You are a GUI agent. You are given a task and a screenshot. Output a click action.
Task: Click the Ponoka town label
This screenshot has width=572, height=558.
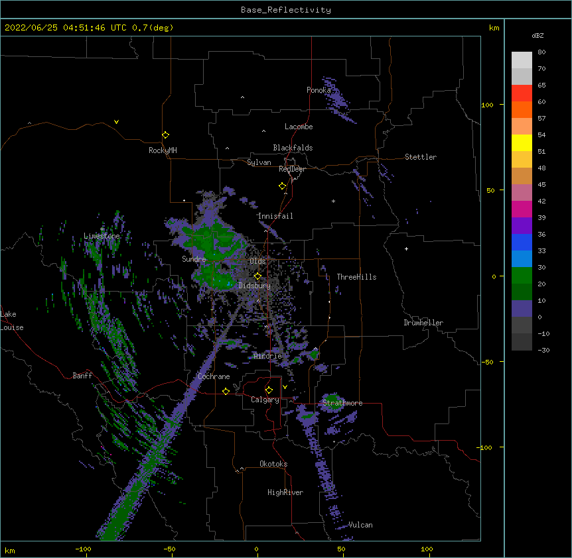tap(319, 90)
